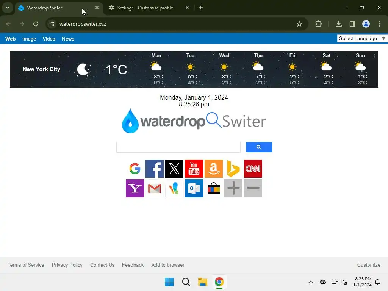Open the Google shortcut tile
Screen dimensions: 388x291
point(135,169)
